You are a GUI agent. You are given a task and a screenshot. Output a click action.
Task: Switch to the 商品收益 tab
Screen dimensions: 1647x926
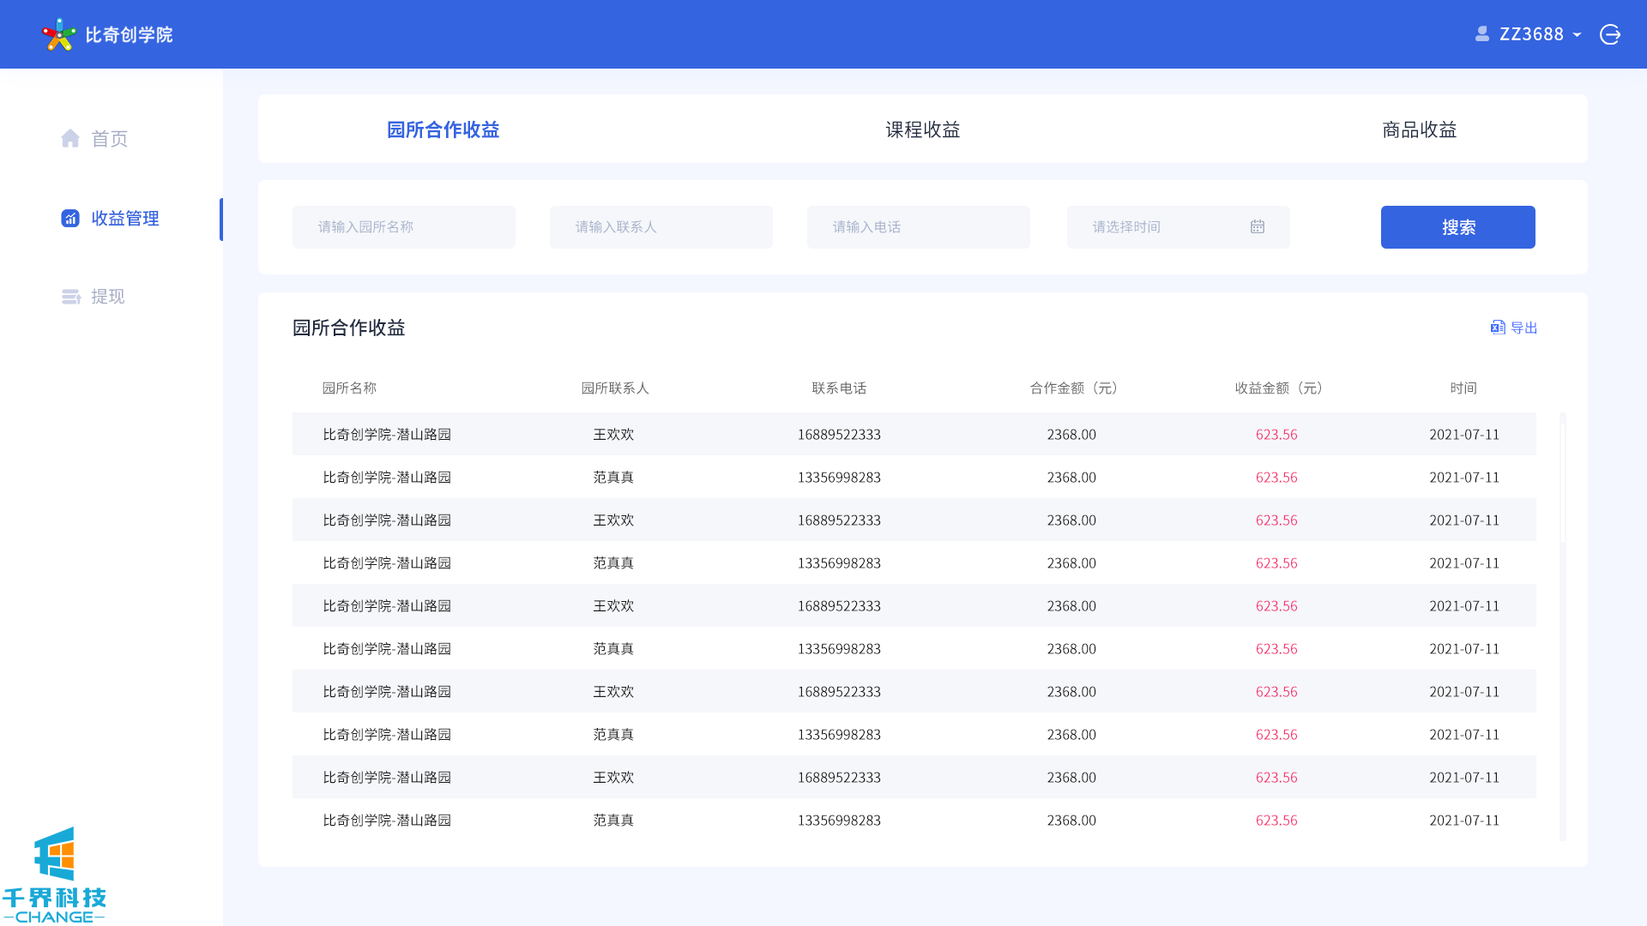coord(1420,129)
